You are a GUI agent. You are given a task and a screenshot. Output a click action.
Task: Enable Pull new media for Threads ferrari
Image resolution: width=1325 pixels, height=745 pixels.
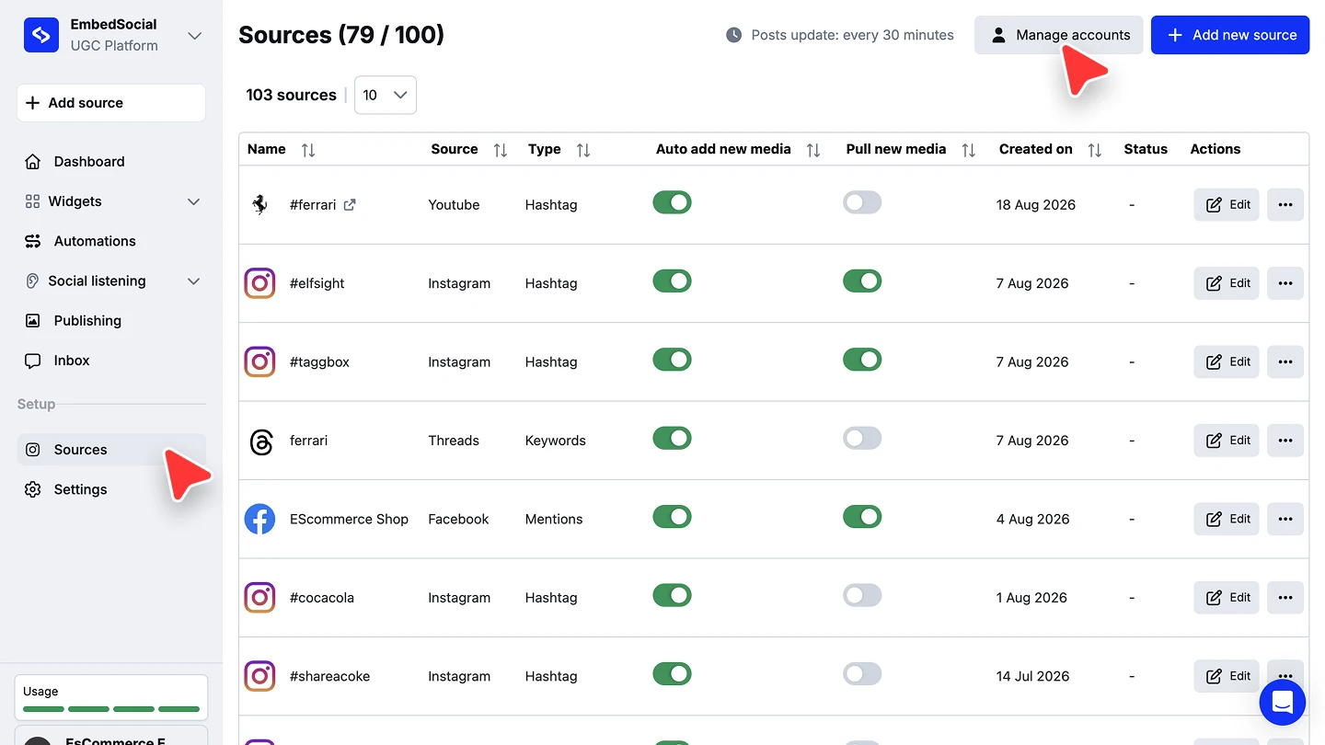click(x=862, y=438)
